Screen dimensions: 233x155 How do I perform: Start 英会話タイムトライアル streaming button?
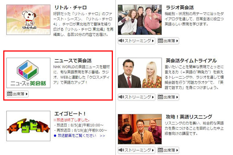coord(137,97)
